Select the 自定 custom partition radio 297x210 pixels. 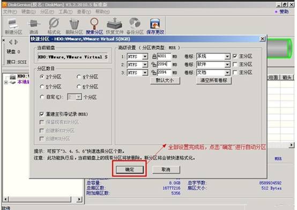pyautogui.click(x=42, y=97)
